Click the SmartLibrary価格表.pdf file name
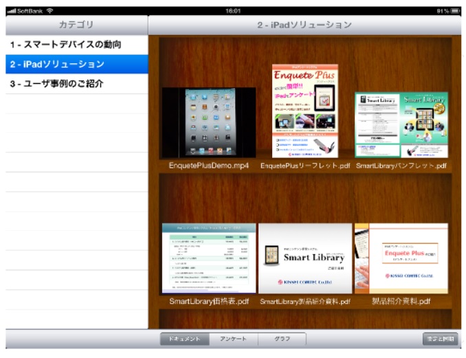 (209, 302)
